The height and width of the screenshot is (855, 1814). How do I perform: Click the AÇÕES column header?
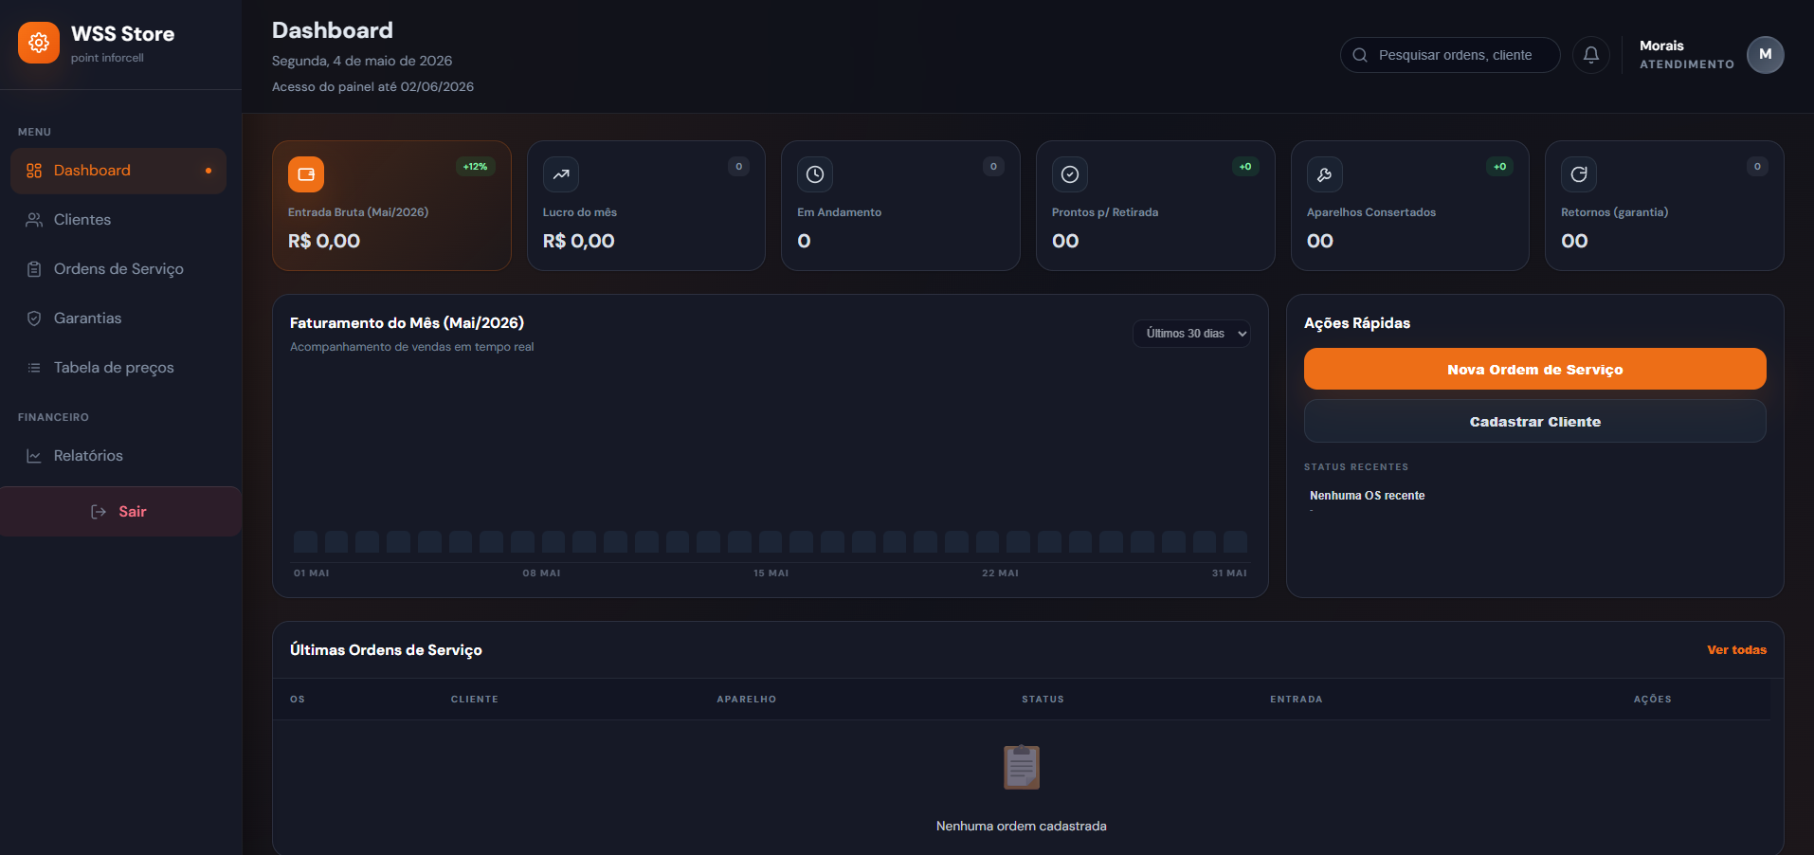1653,700
